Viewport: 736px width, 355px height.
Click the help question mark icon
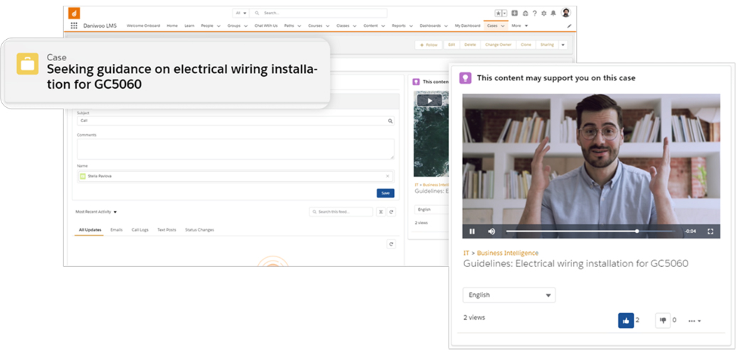pyautogui.click(x=534, y=13)
